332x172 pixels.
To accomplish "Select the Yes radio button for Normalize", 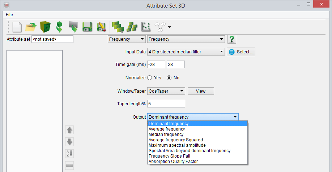I will tap(150, 78).
